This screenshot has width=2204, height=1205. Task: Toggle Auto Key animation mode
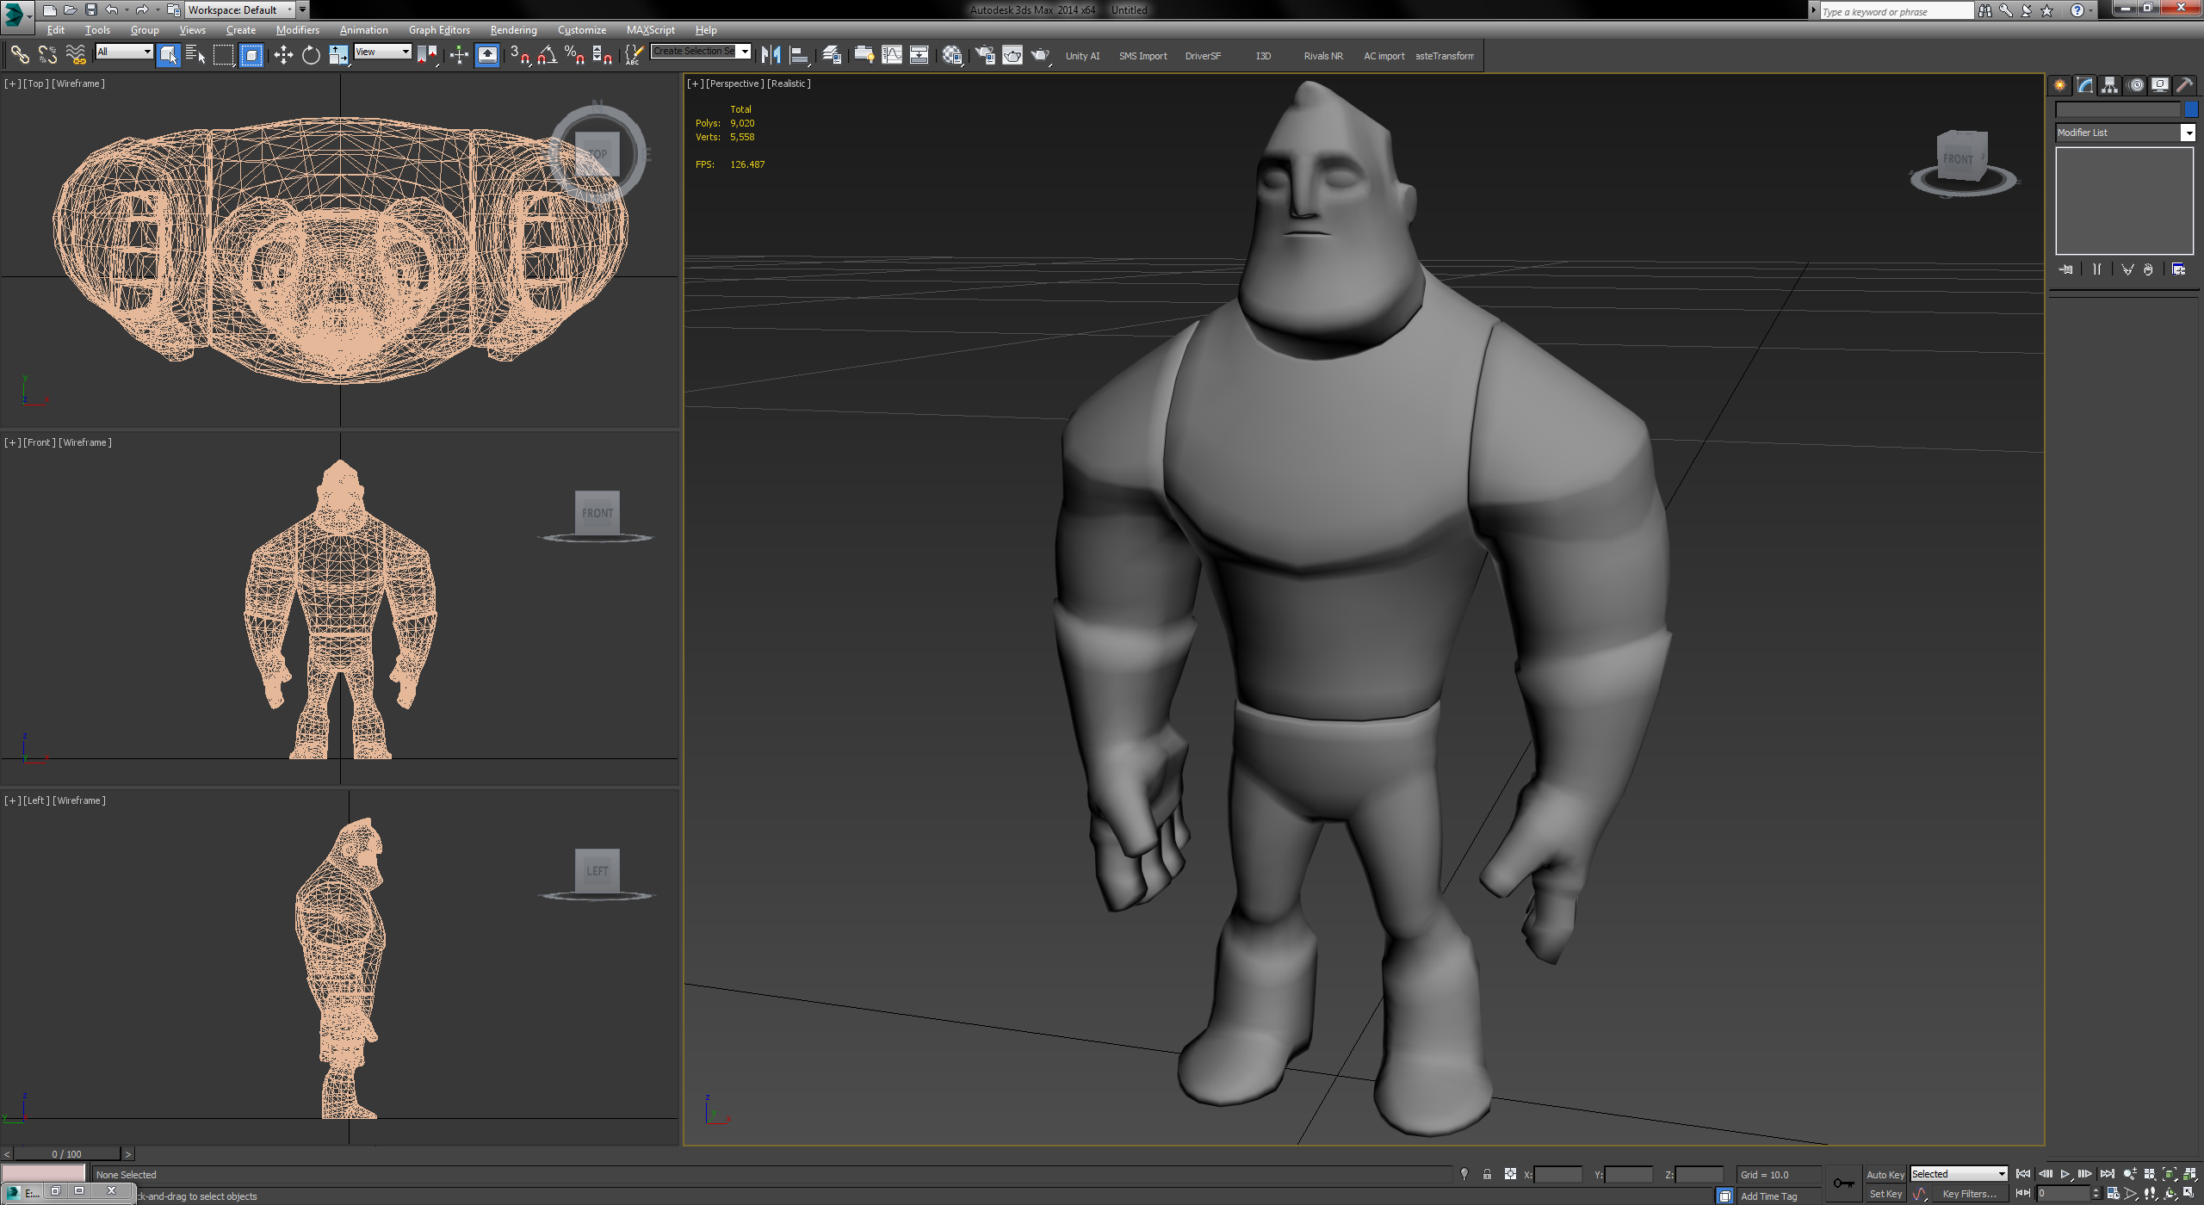coord(1886,1174)
